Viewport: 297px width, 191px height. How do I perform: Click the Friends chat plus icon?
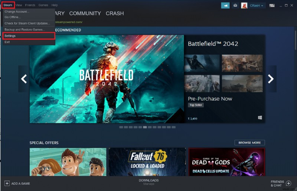click(x=288, y=183)
